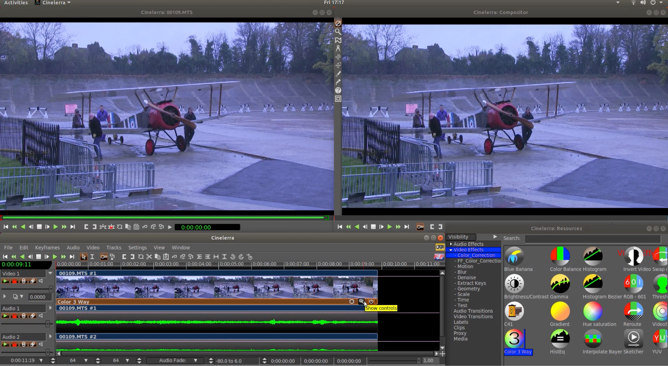Viewport: 668px width, 366px height.
Task: Open the Tracks menu
Action: [114, 247]
